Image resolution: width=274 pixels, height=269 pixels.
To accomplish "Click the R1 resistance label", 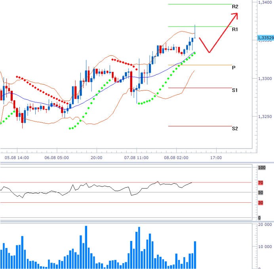I will click(235, 29).
